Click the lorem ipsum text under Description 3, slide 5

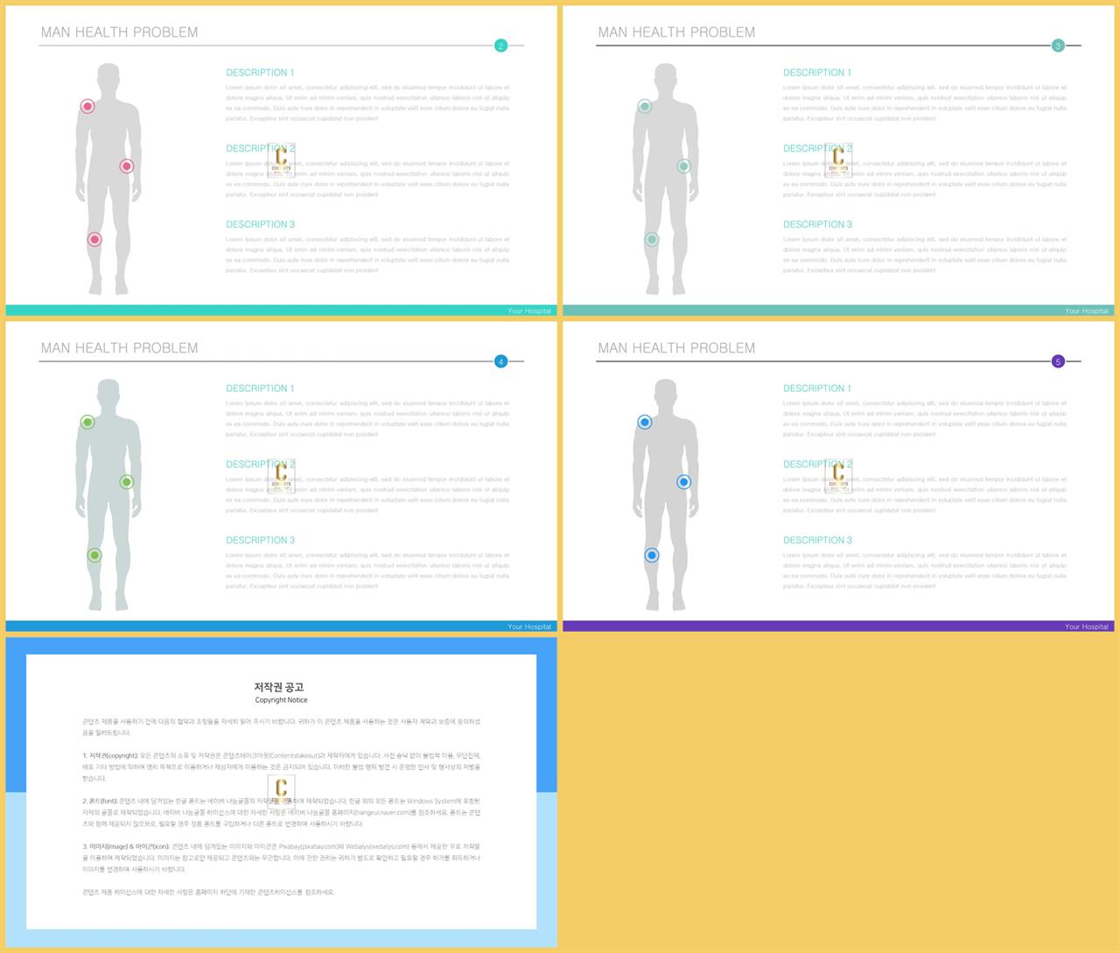[x=925, y=571]
